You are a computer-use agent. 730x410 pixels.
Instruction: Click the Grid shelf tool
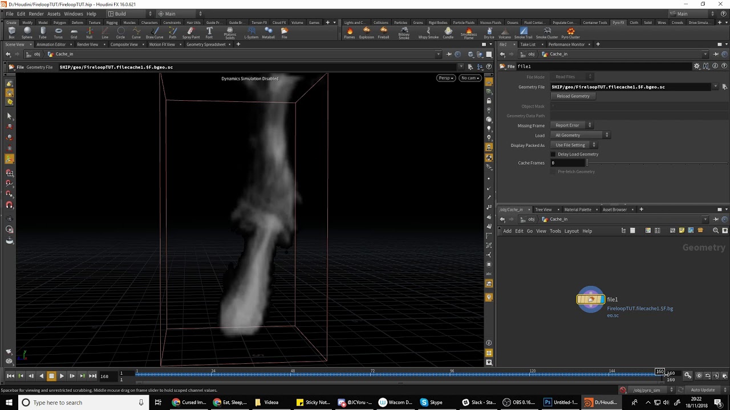click(74, 33)
